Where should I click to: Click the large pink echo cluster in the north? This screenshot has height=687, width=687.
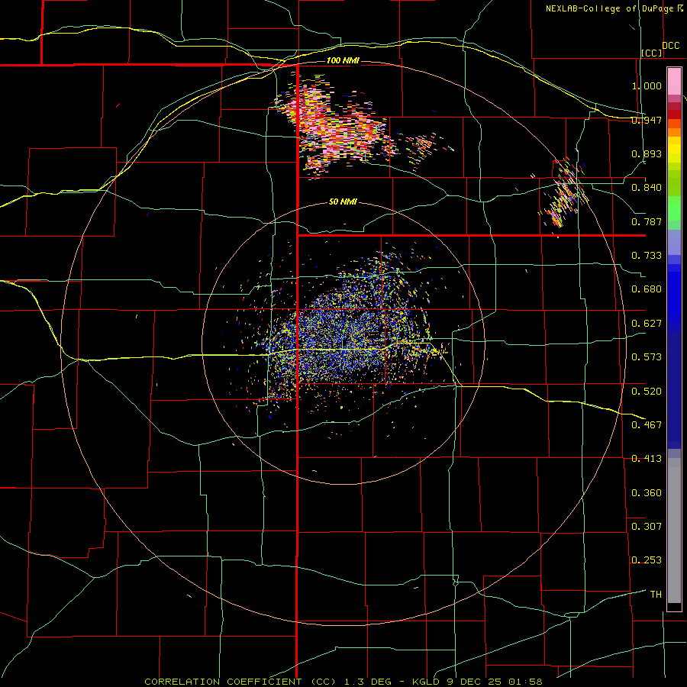pos(337,127)
